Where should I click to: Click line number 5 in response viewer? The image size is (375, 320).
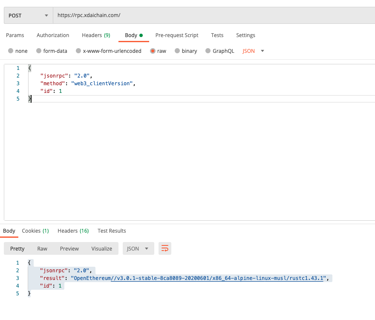click(x=17, y=294)
